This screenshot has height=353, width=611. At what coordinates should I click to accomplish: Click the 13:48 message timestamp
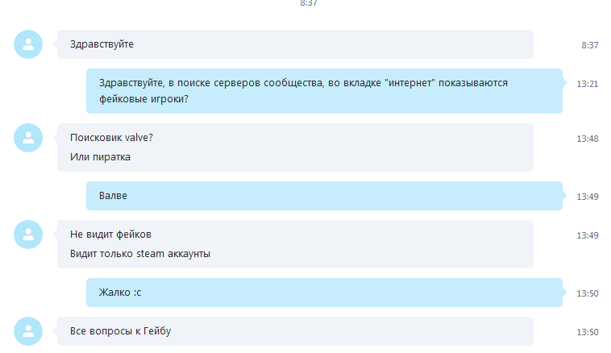[588, 139]
